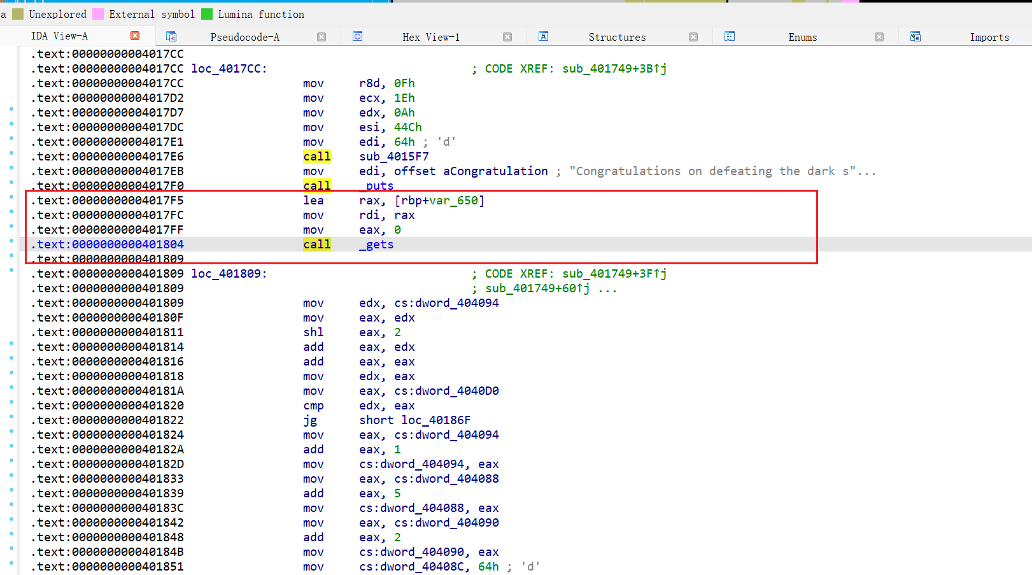
Task: Switch to the IDA View-A tab
Action: click(x=59, y=36)
